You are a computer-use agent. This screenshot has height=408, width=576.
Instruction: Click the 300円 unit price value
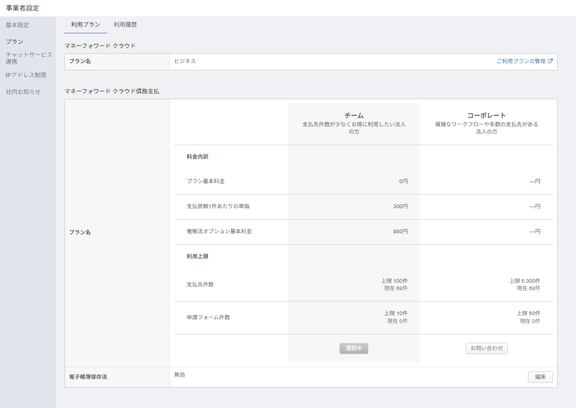coord(400,207)
